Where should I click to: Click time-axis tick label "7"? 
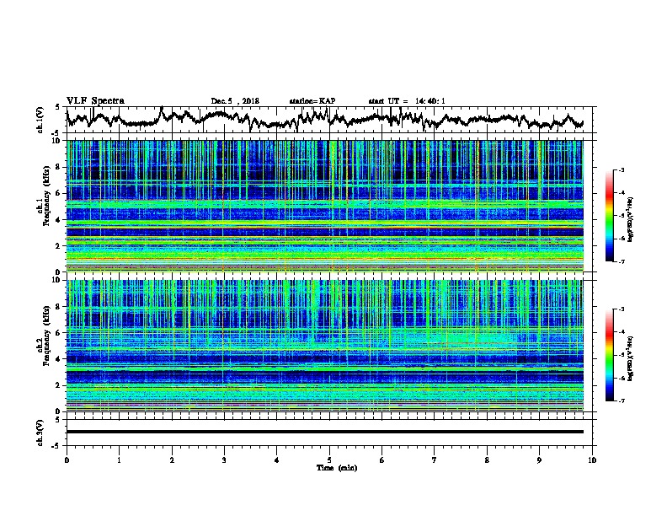[x=435, y=460]
